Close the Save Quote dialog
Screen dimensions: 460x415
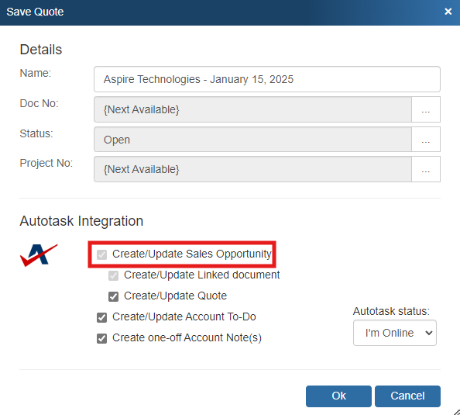[448, 12]
